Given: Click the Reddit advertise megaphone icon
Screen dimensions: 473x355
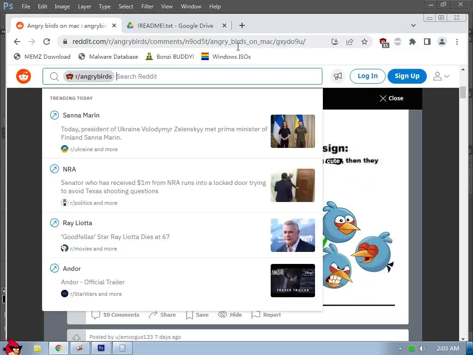Looking at the screenshot, I should pyautogui.click(x=338, y=76).
